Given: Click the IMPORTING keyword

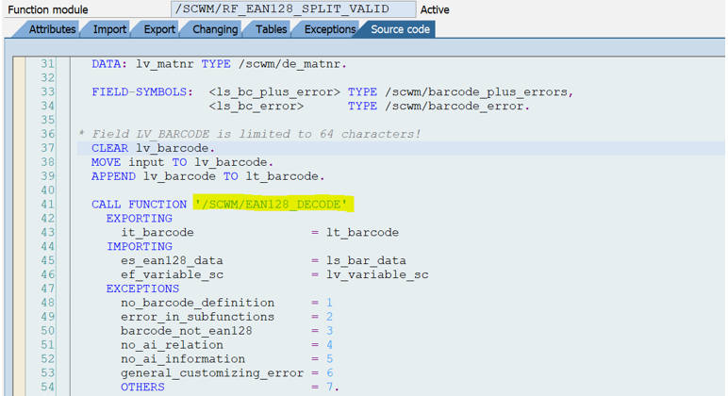Looking at the screenshot, I should click(x=140, y=246).
